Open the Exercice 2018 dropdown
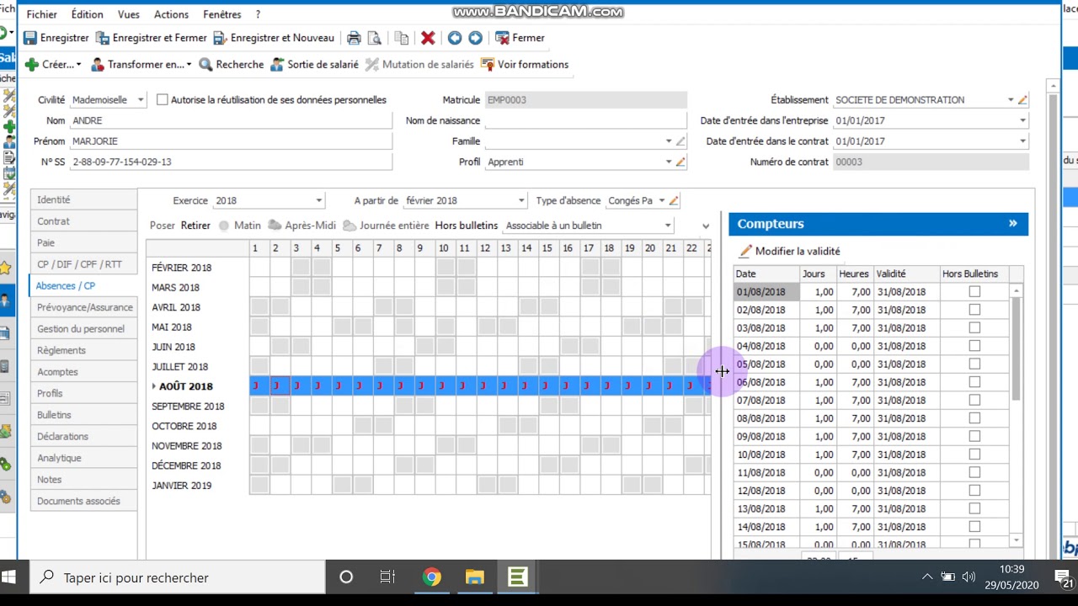Screen dimensions: 1078x606 click(318, 200)
